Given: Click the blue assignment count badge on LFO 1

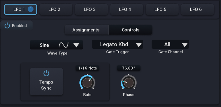Looking at the screenshot, I should tap(31, 9).
